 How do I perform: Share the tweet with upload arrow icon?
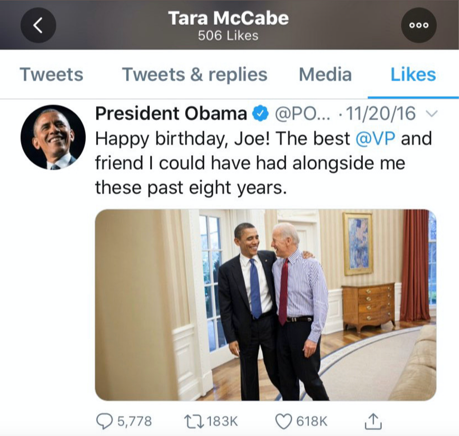coord(373,421)
